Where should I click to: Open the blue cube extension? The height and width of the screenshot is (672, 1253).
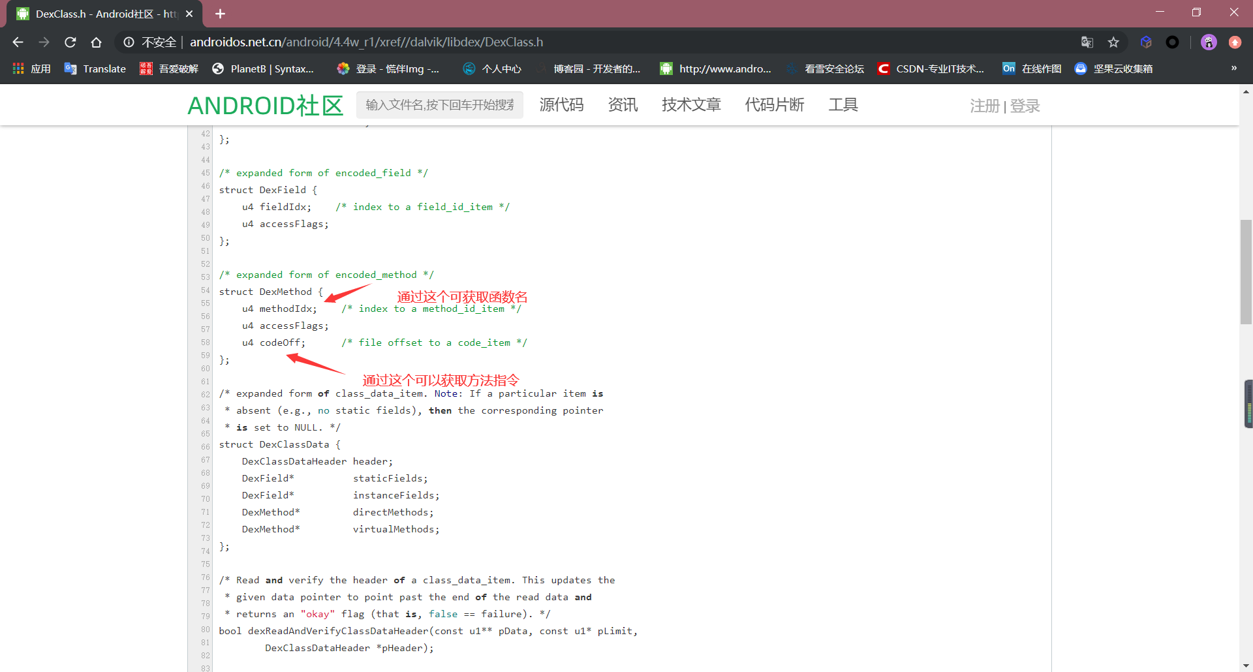click(1146, 42)
